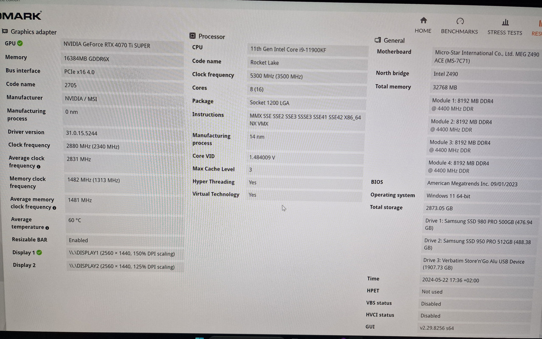Click the Code name value 2705
Image resolution: width=542 pixels, height=339 pixels.
(x=70, y=85)
